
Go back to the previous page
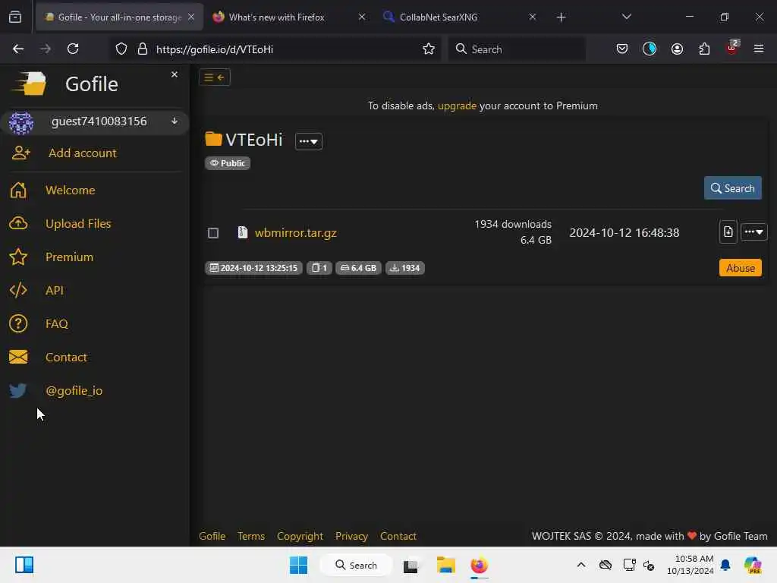click(18, 49)
